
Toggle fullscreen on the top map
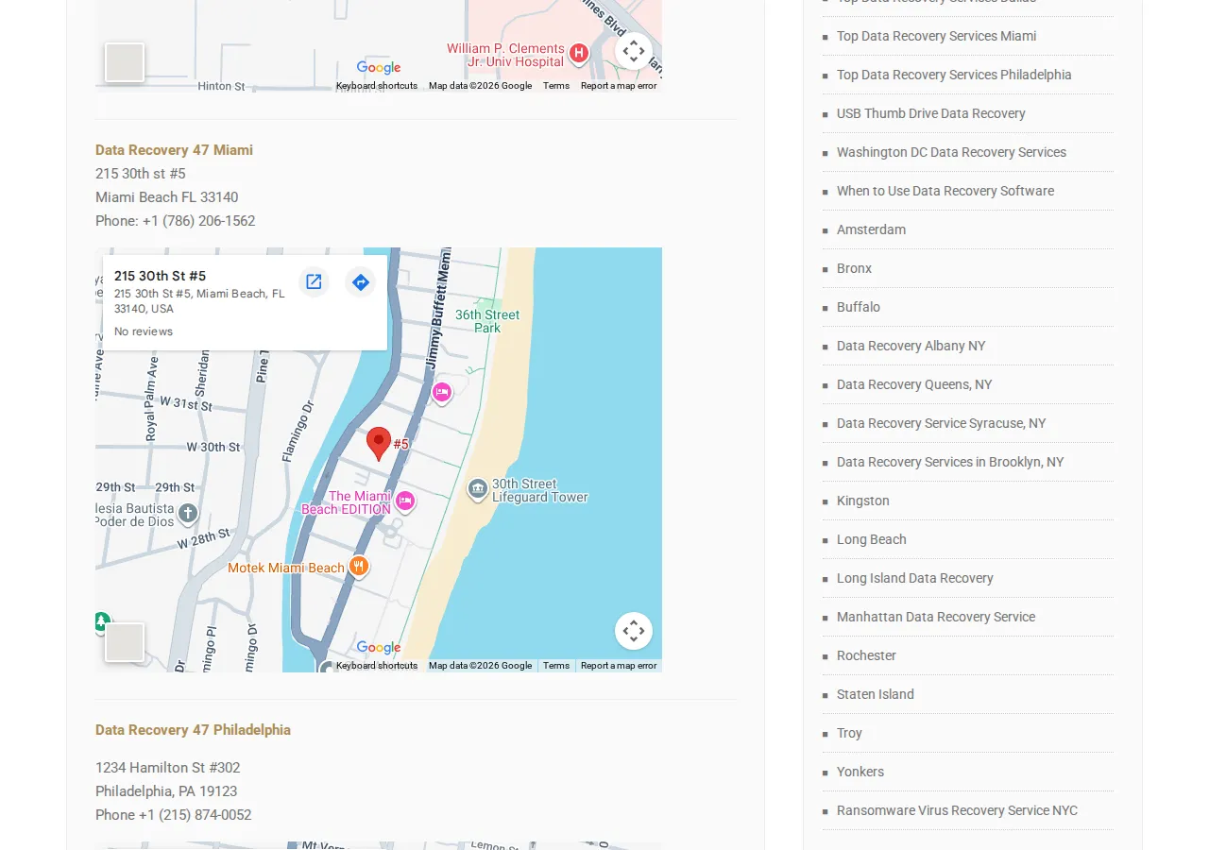(x=633, y=51)
